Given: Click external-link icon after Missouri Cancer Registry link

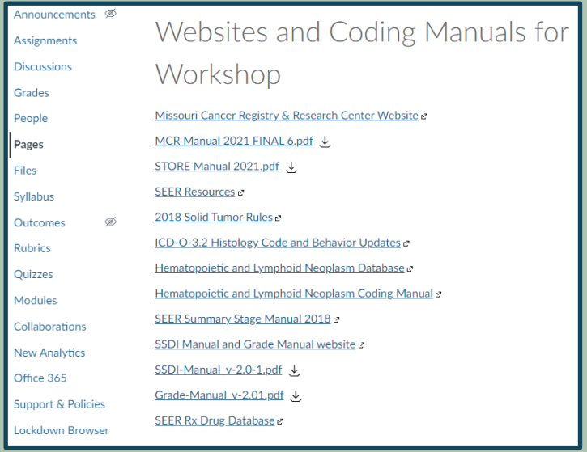Looking at the screenshot, I should 423,116.
